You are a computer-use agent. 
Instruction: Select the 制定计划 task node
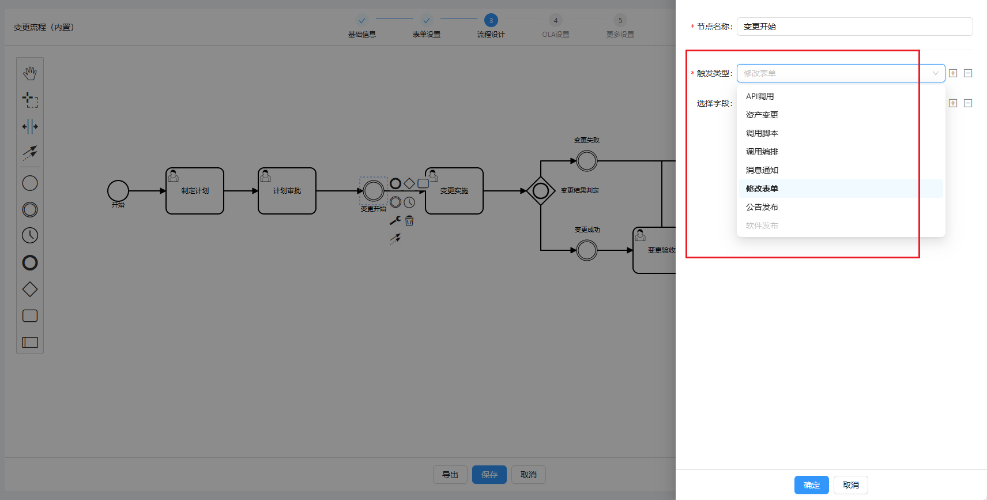click(x=195, y=191)
